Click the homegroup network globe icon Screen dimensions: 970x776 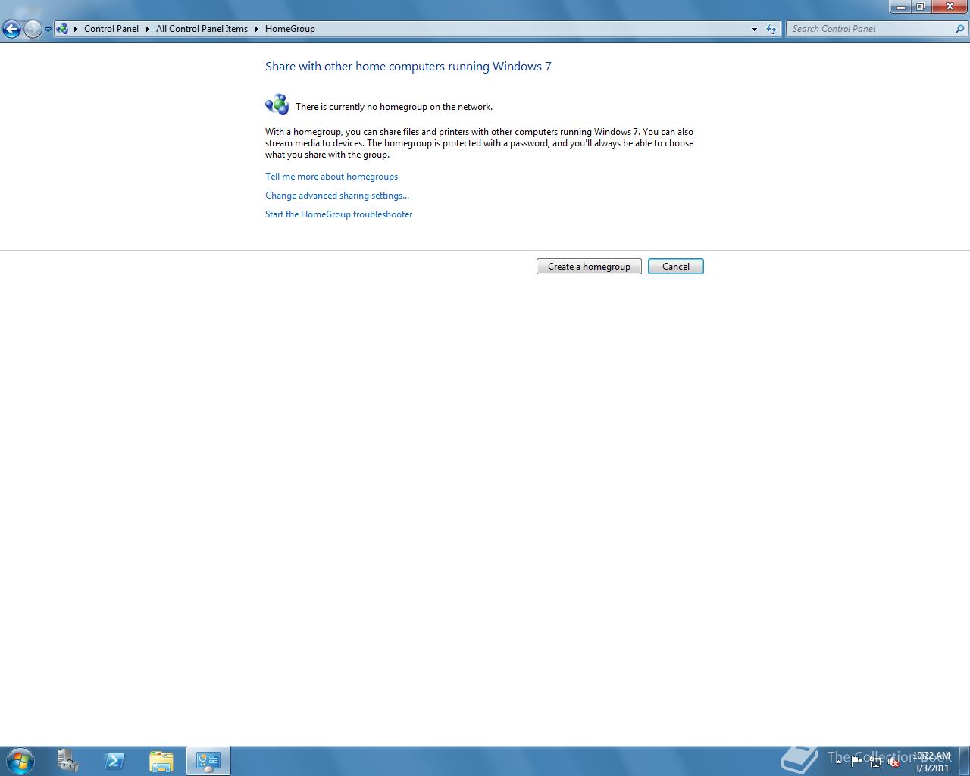(x=277, y=105)
